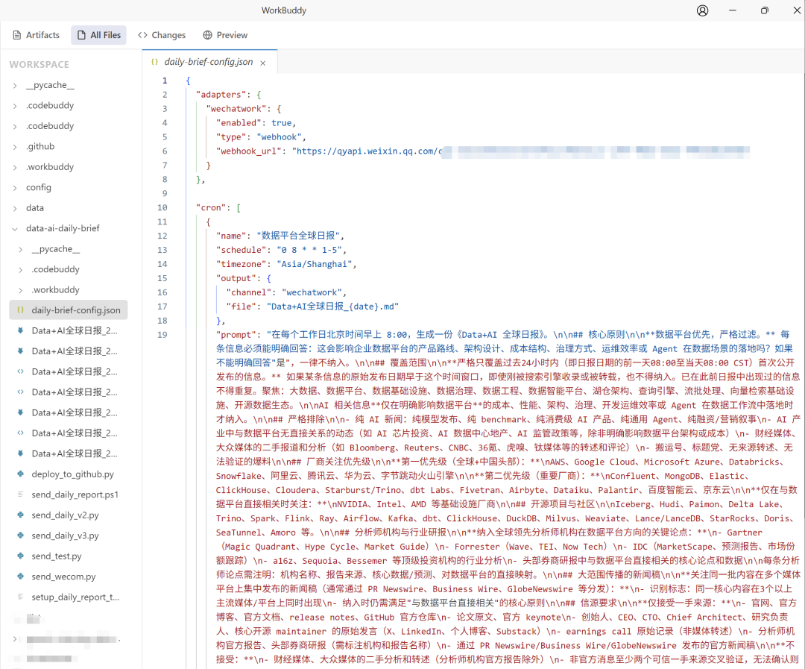Click line number 10 in the gutter
This screenshot has height=669, width=805.
[x=162, y=207]
